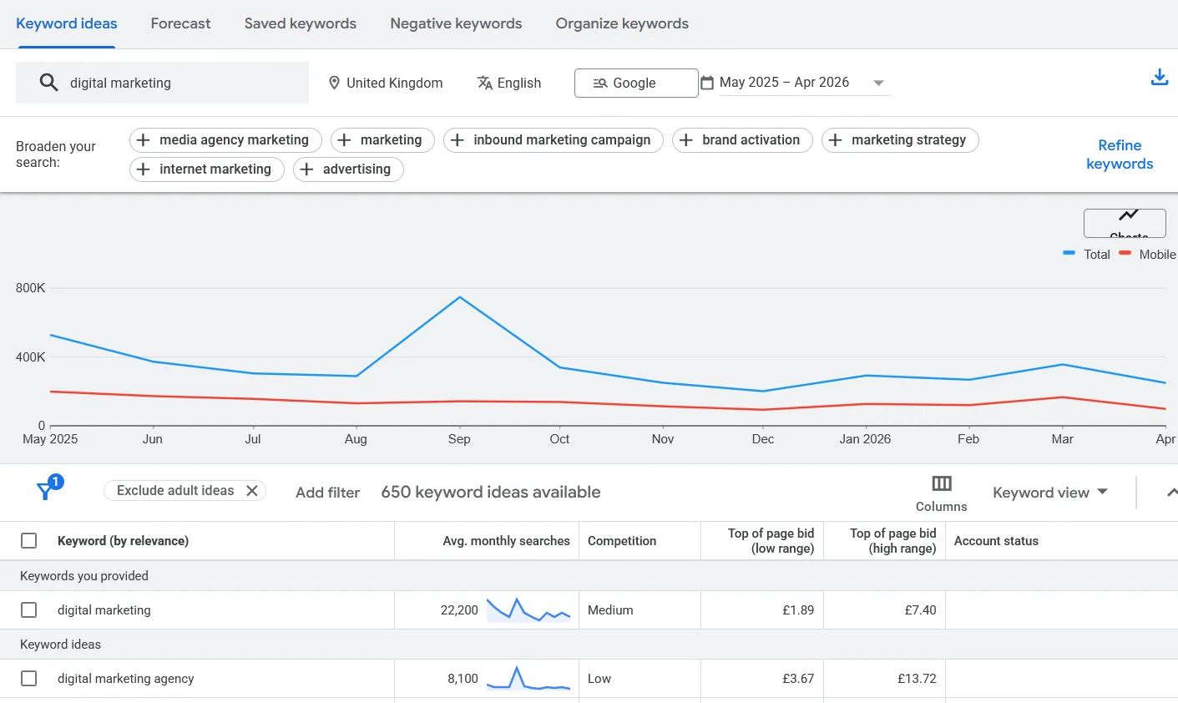Add 'inbound marketing campaign' suggestion
Screen dimensions: 1178x703
(554, 140)
